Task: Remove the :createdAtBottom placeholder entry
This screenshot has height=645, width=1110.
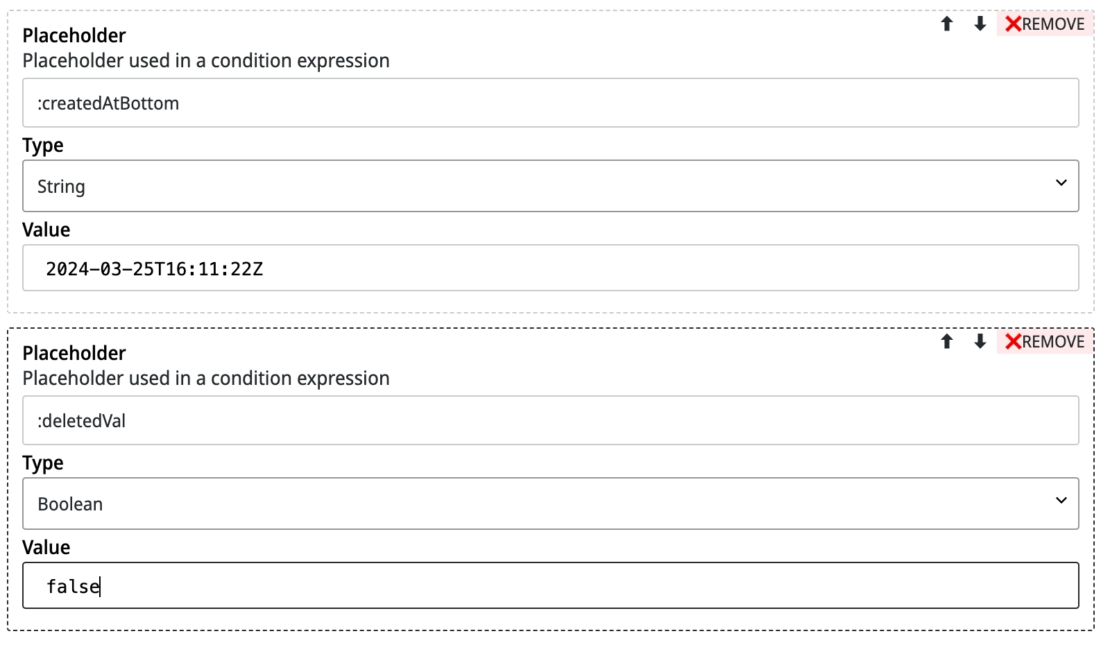Action: click(x=1045, y=24)
